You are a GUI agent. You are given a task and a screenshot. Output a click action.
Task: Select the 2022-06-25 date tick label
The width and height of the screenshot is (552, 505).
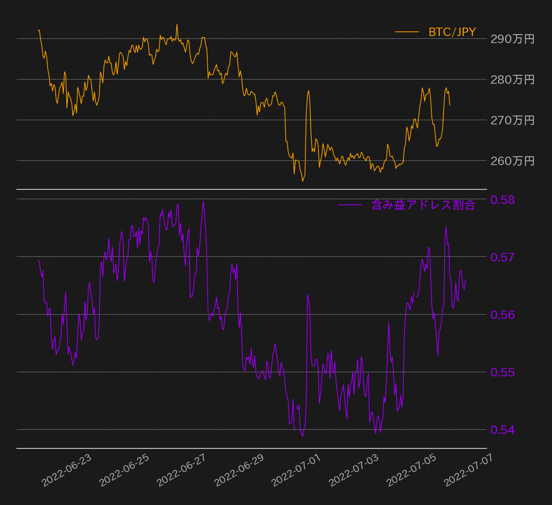pos(124,470)
